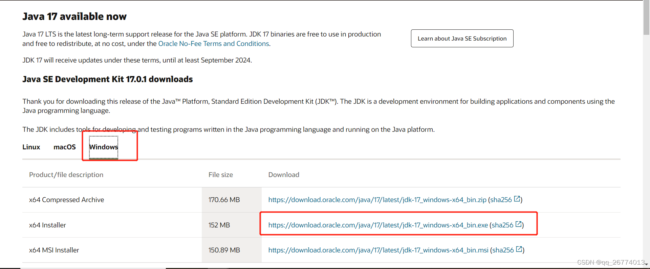Open sha256 link for the MSI installer
Screen dimensions: 650x269
click(503, 250)
